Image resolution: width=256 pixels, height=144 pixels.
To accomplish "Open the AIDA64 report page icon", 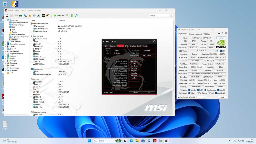I will coord(12,16).
